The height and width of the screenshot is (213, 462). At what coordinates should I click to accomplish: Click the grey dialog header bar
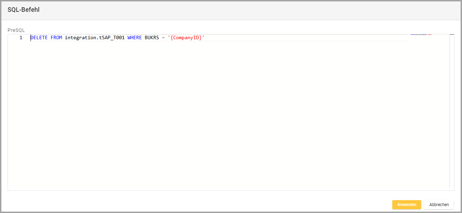tap(243, 10)
